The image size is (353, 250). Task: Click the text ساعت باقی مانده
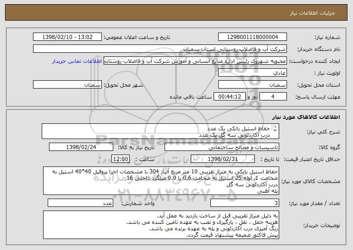(x=191, y=97)
